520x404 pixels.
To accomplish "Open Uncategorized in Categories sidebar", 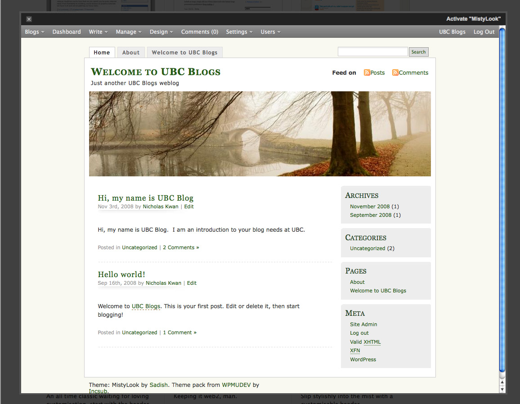I will pyautogui.click(x=368, y=248).
